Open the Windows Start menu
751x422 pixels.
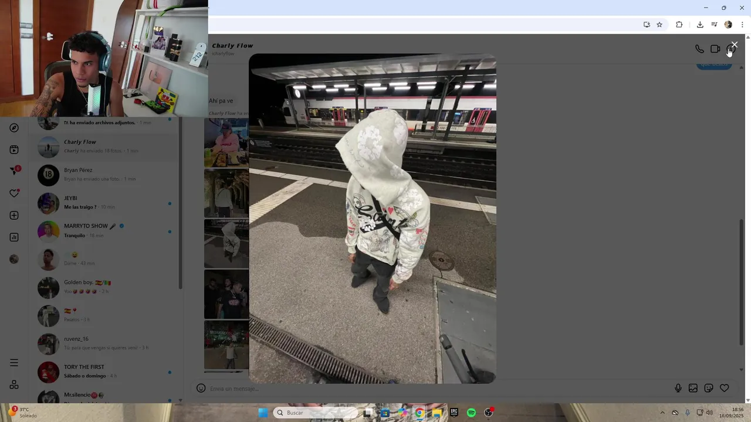(x=263, y=413)
